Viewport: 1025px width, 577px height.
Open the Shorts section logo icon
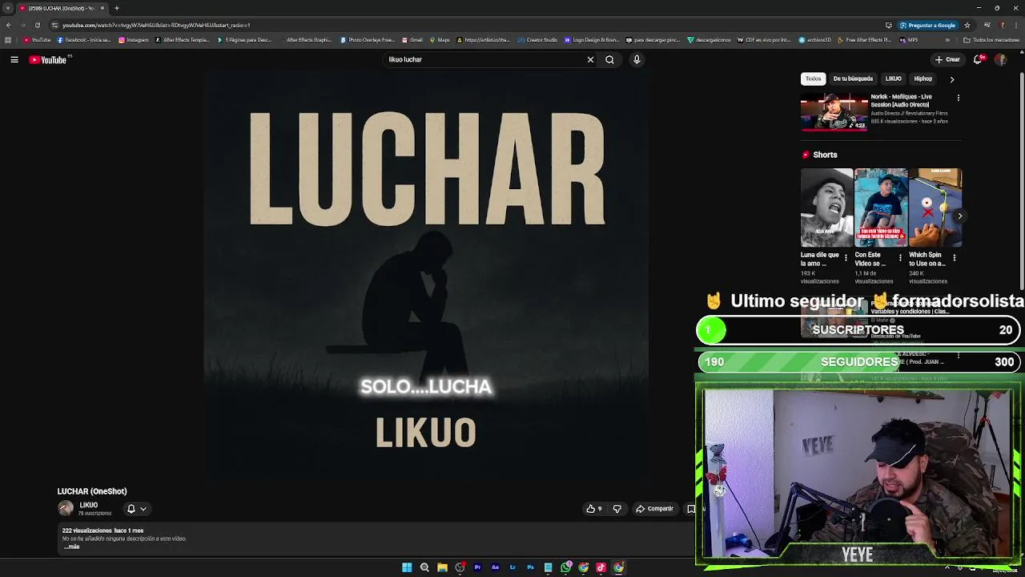(806, 155)
